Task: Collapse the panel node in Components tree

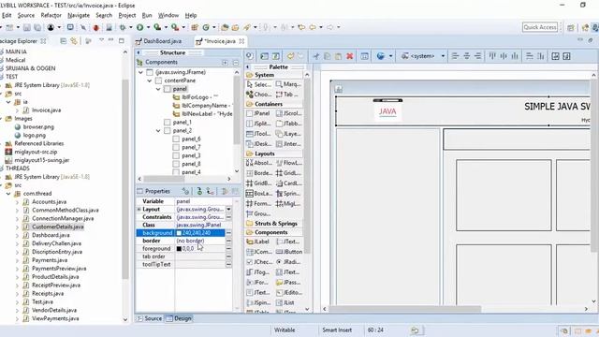Action: tap(158, 89)
